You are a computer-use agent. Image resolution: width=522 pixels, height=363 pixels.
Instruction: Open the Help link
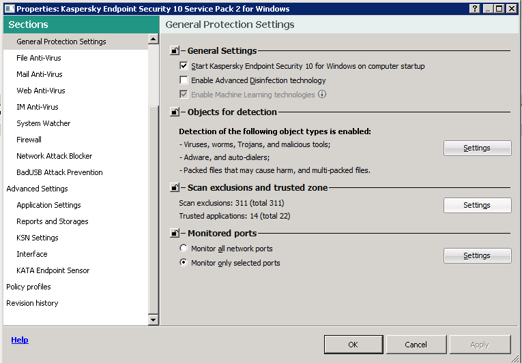[x=20, y=340]
